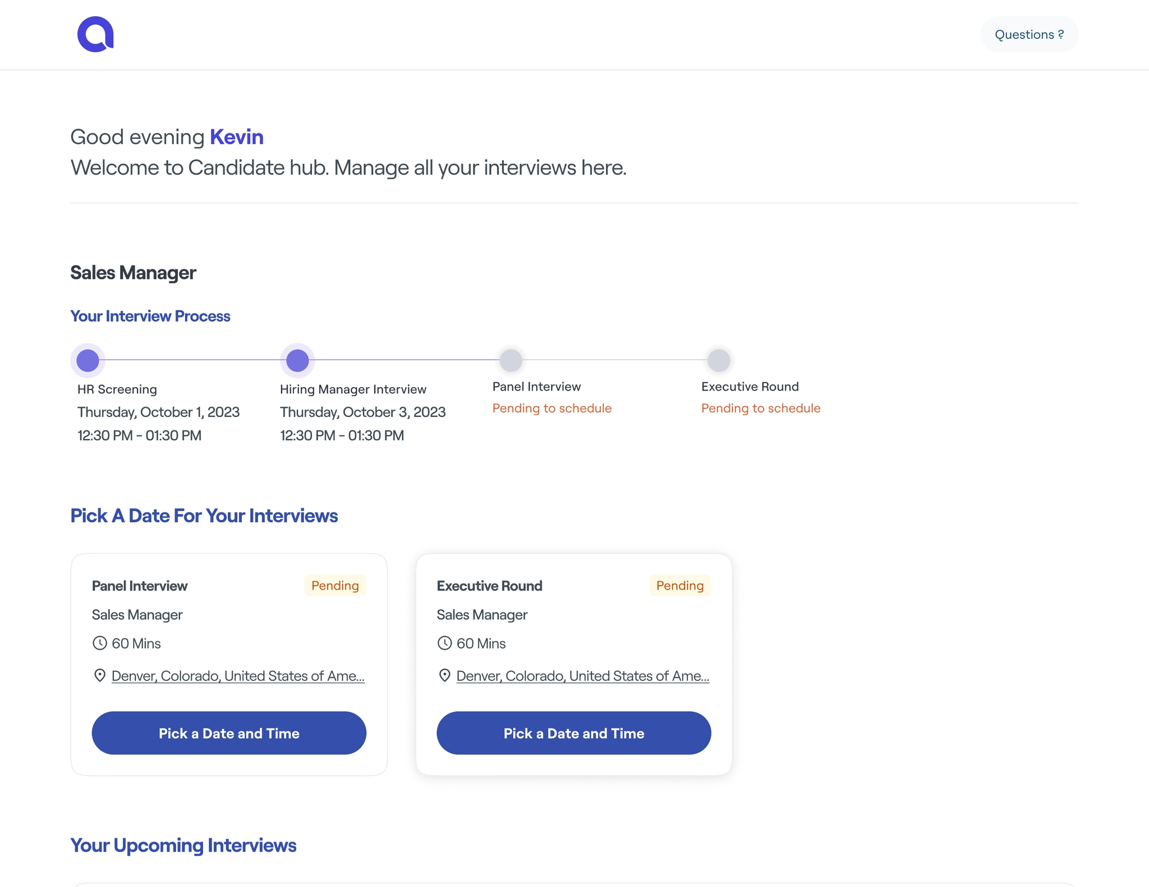
Task: Select the Executive Round step marker
Action: click(719, 360)
